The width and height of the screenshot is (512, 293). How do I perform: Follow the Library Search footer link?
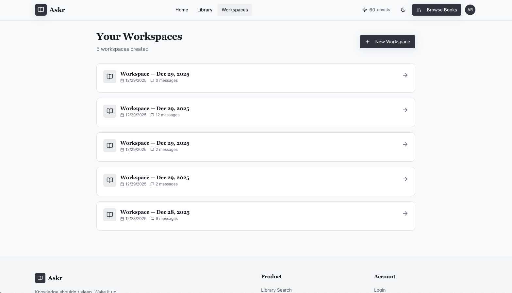(276, 290)
